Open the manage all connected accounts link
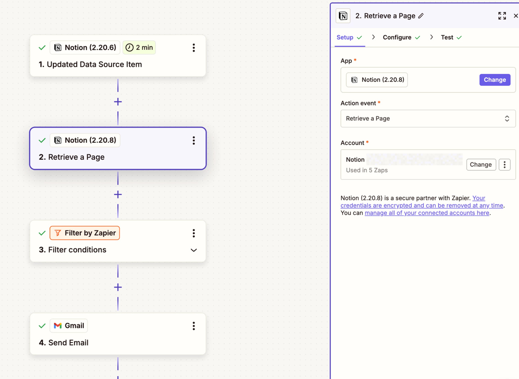Screen dimensions: 519x379 click(x=427, y=213)
